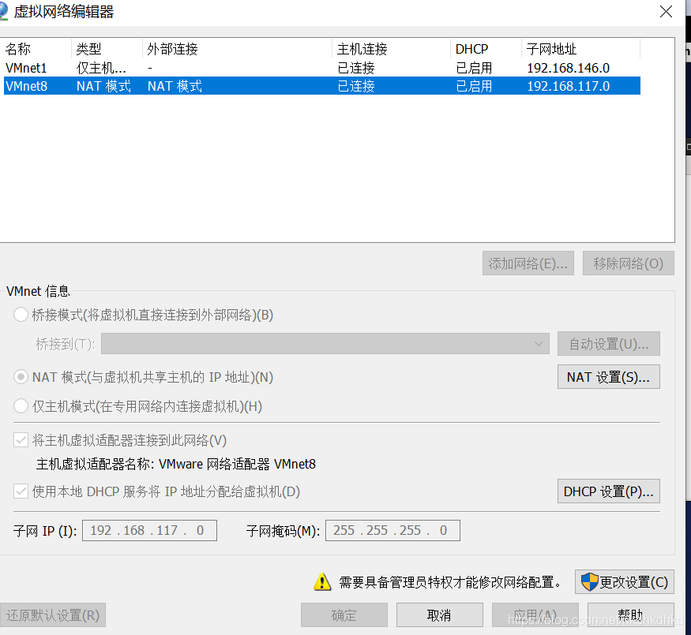Screen dimensions: 691x635
Task: Click 添加网络(E) button
Action: (528, 263)
